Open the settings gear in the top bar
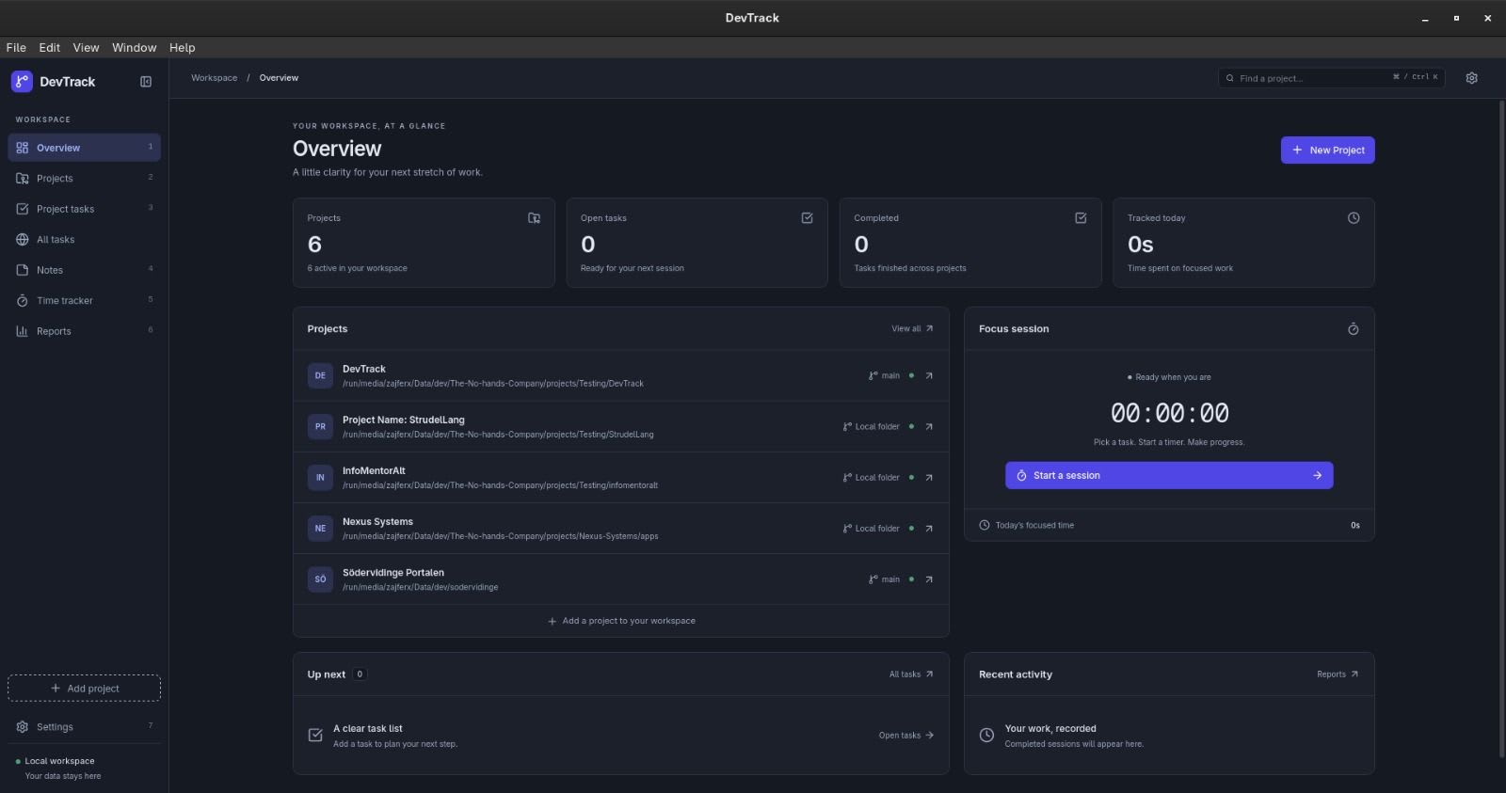 point(1472,78)
